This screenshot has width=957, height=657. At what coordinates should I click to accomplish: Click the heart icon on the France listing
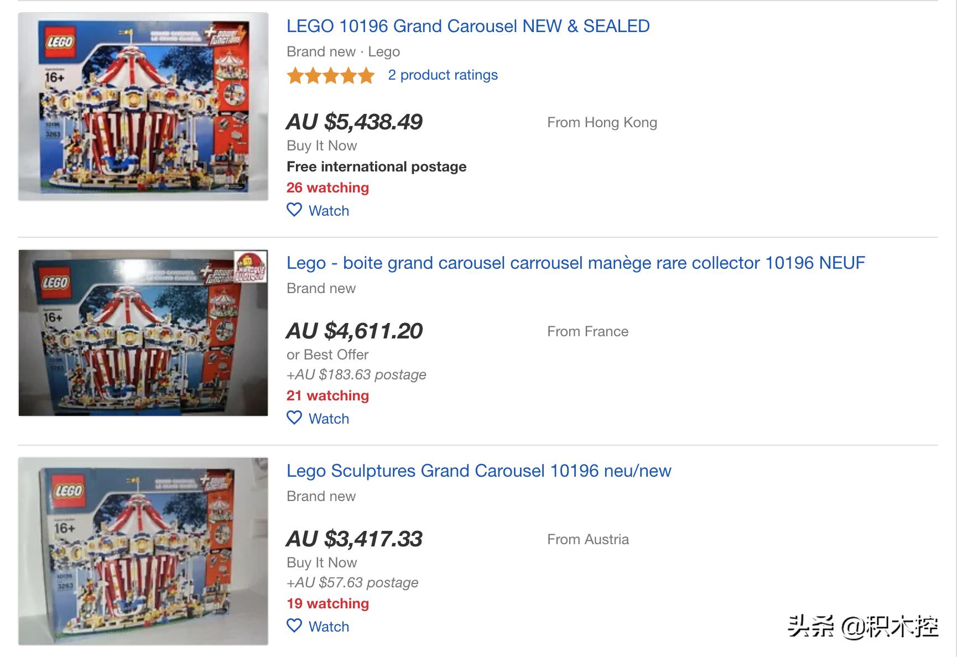[294, 418]
